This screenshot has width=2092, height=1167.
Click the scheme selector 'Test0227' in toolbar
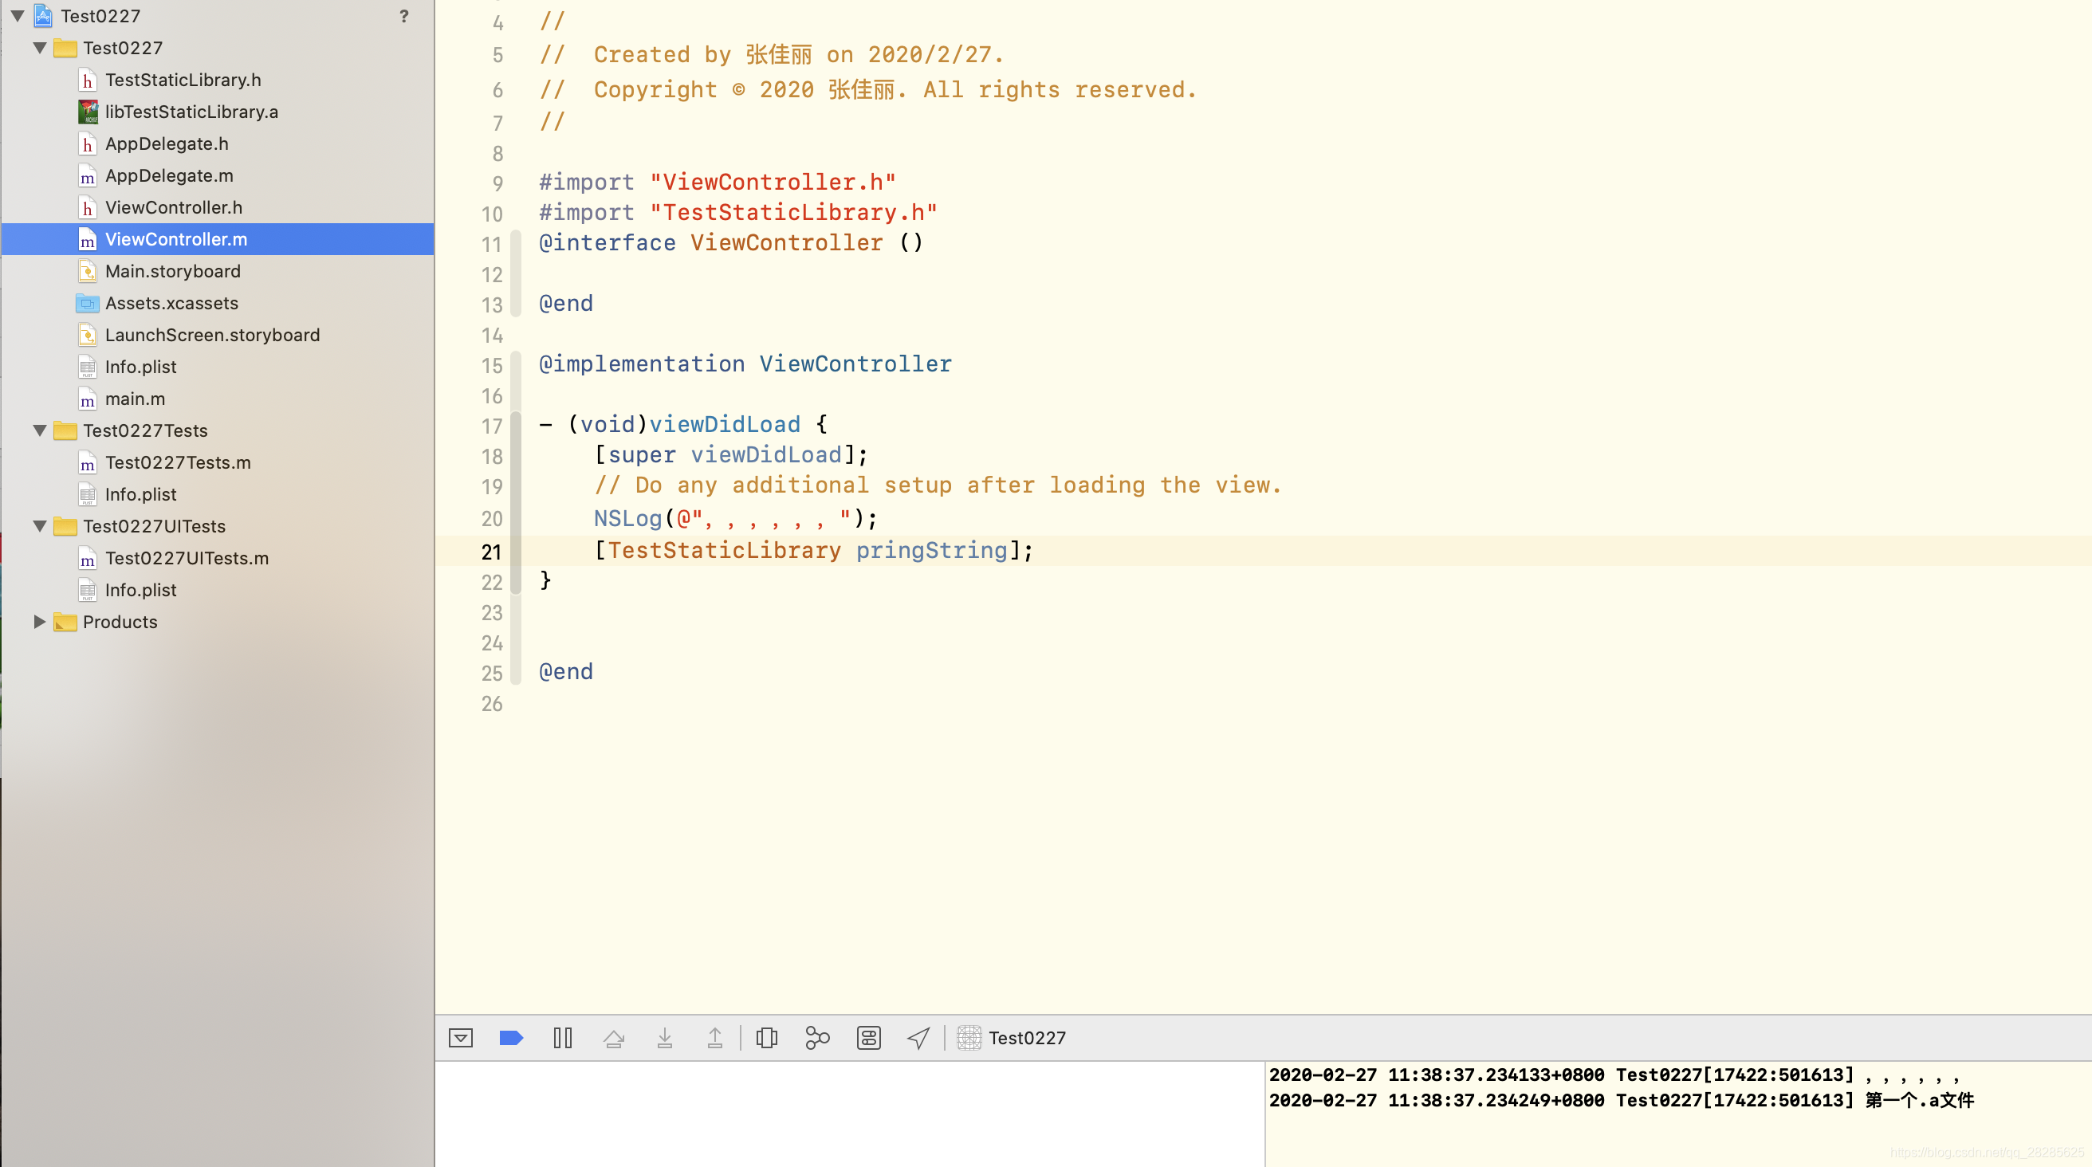point(1026,1038)
